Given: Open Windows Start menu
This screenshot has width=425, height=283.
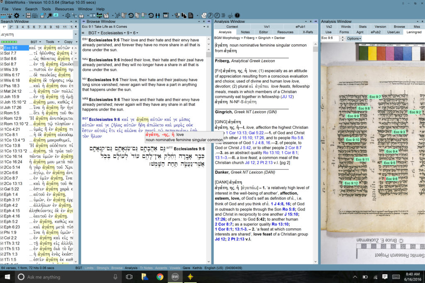Looking at the screenshot, I should click(7, 276).
